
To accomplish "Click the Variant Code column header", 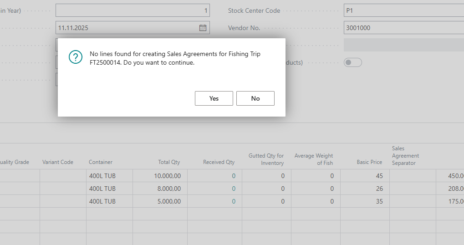I will (x=58, y=162).
